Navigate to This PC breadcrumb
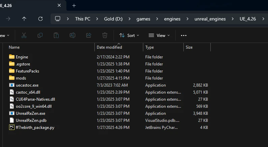The image size is (268, 147). [83, 19]
